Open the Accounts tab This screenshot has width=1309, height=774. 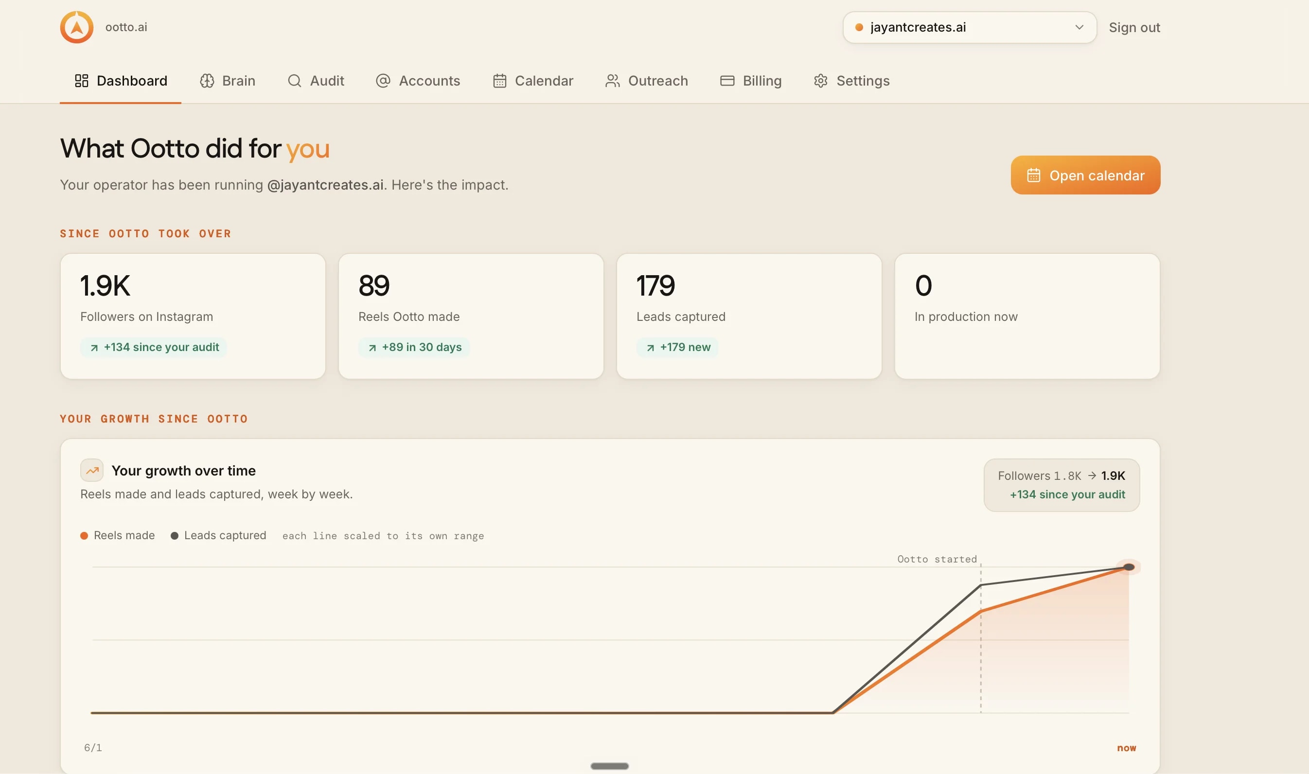[x=418, y=81]
